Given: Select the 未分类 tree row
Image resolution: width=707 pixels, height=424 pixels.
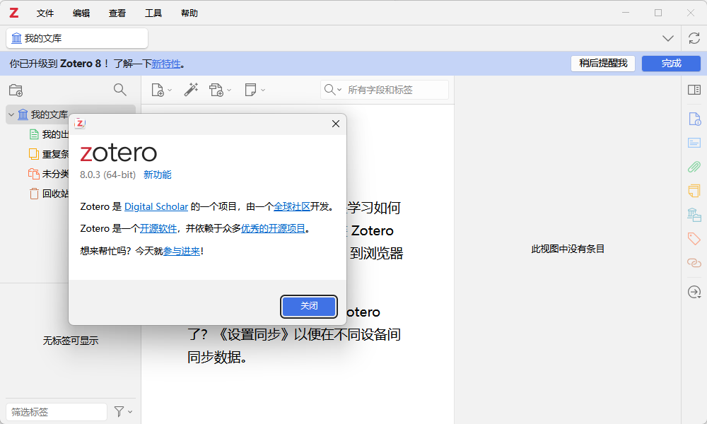Looking at the screenshot, I should click(48, 174).
